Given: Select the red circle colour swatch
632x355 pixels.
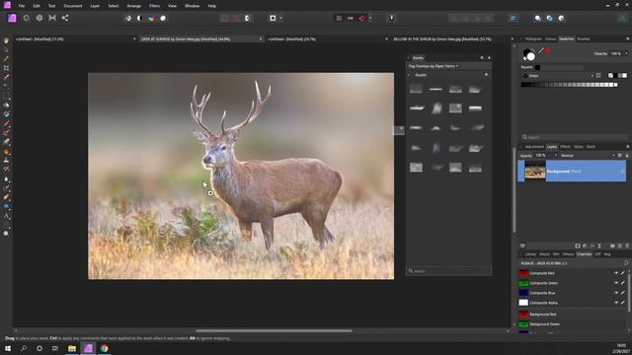Looking at the screenshot, I should 547,50.
